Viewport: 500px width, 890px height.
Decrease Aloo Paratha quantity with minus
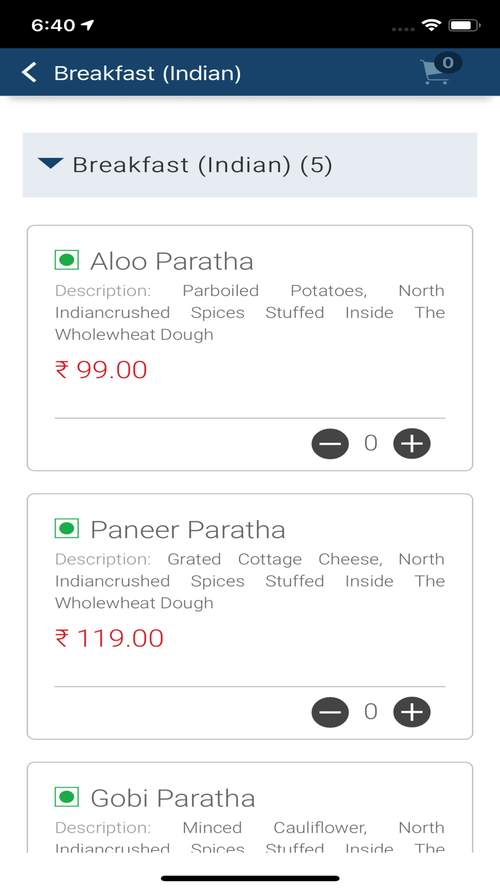coord(330,443)
